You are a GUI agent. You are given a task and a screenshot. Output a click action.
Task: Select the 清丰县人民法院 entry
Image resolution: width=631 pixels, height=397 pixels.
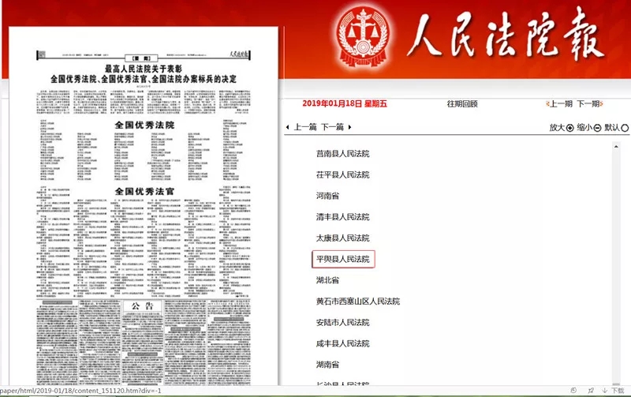[342, 217]
